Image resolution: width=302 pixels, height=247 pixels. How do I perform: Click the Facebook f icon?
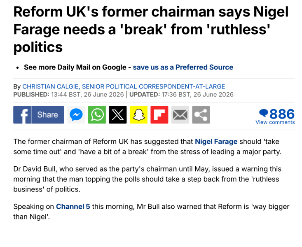tap(22, 115)
